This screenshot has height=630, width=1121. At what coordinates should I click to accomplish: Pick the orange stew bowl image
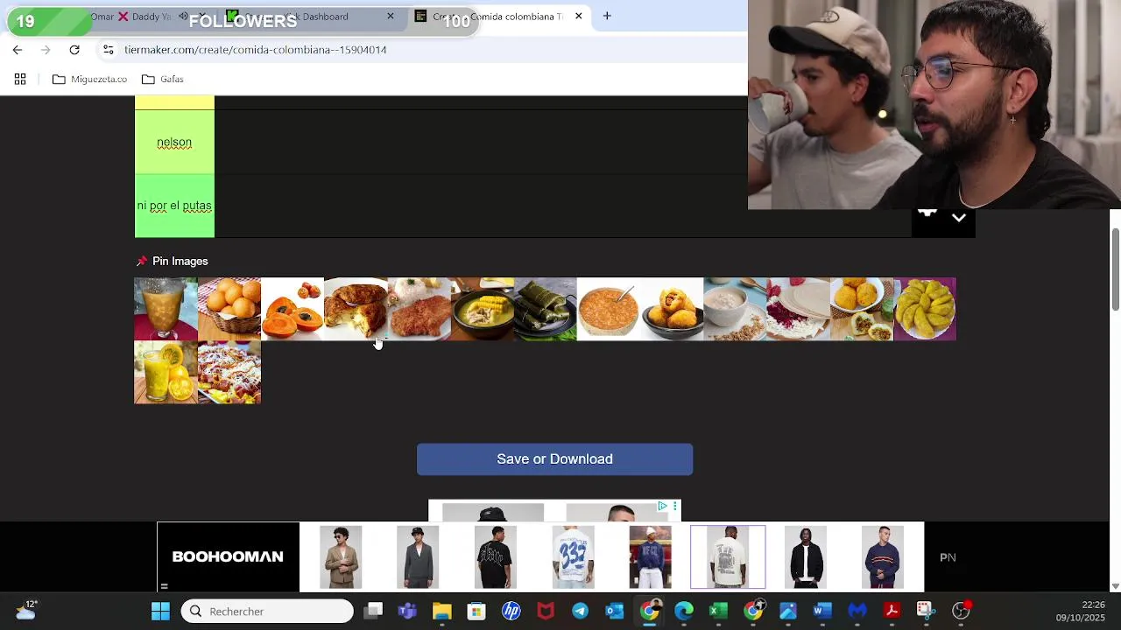609,309
